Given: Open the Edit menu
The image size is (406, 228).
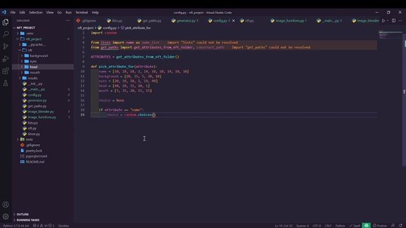Looking at the screenshot, I should (x=22, y=13).
